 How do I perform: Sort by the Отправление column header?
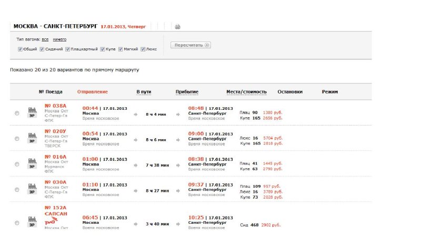92,92
